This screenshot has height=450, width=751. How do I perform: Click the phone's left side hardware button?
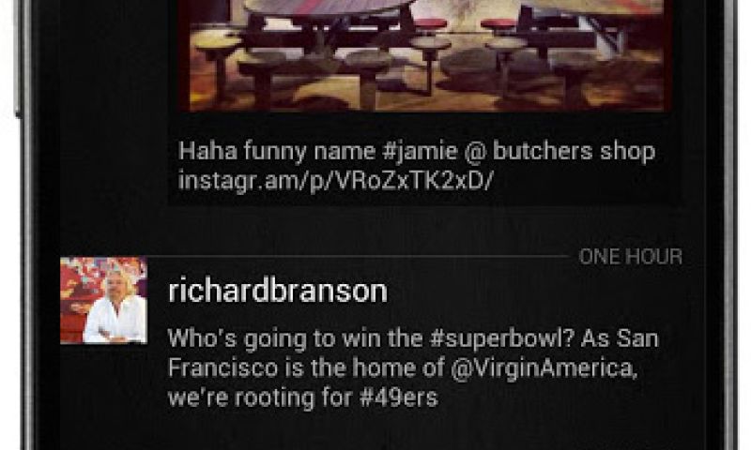click(x=19, y=57)
